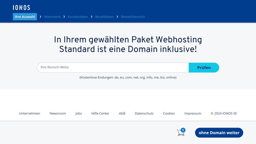This screenshot has width=256, height=144.
Task: Continue with ohne Domain weiter
Action: click(219, 133)
